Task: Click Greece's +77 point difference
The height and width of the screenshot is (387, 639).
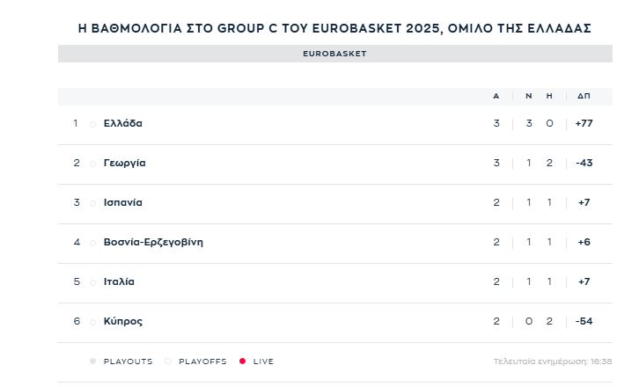Action: 584,123
